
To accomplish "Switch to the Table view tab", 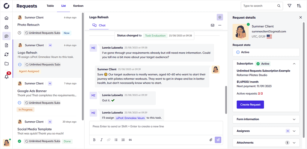I will pos(50,6).
